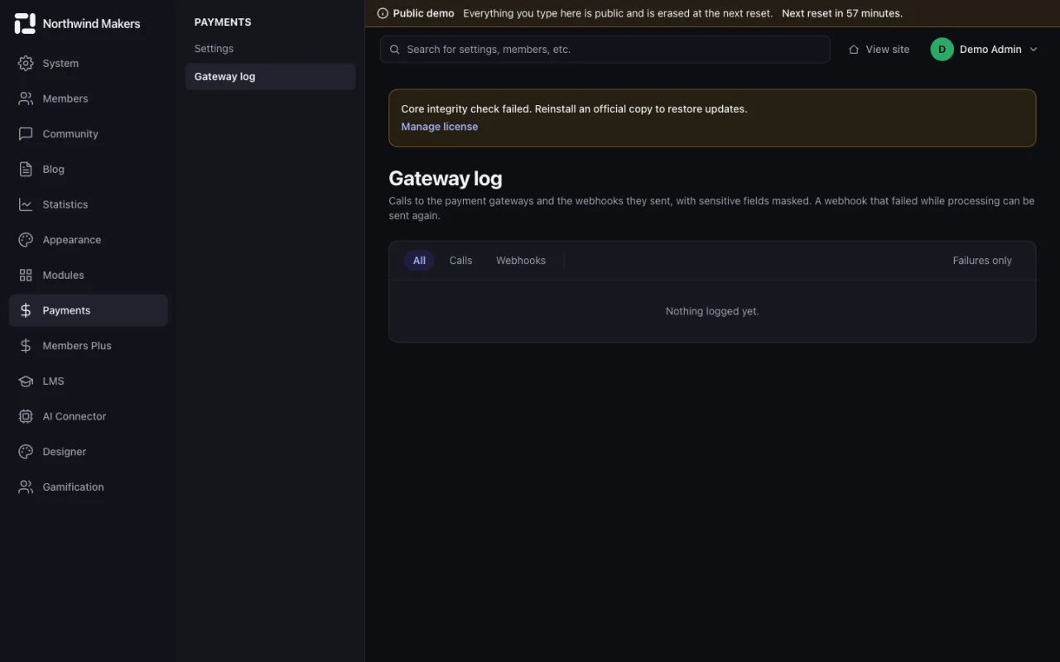The height and width of the screenshot is (662, 1060).
Task: Open the Members Plus sidebar label
Action: pyautogui.click(x=77, y=346)
